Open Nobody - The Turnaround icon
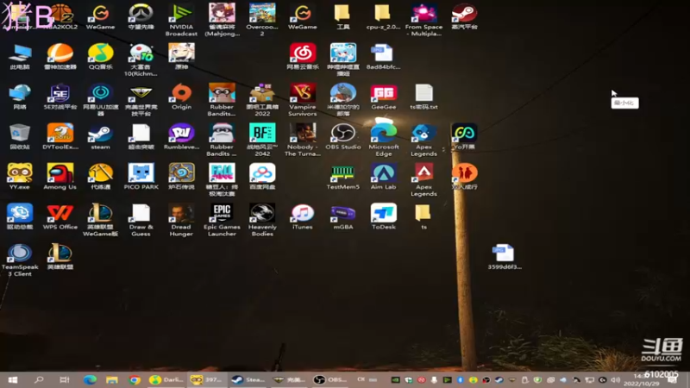 pos(303,140)
